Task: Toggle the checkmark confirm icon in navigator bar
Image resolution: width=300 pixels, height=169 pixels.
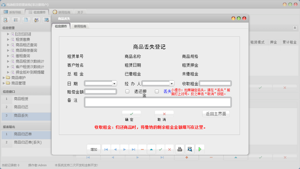Action: click(x=160, y=149)
